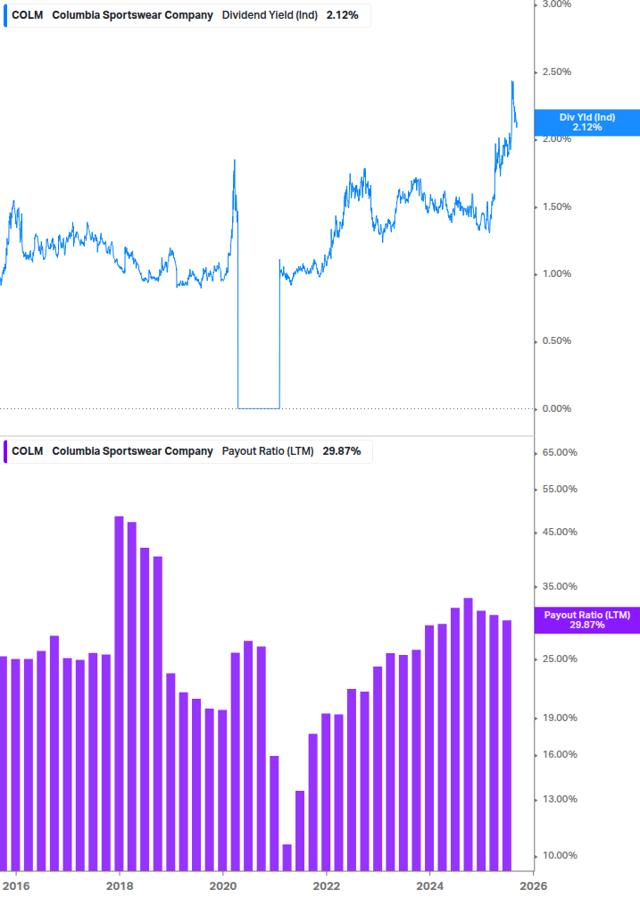Click the 2.12% value in Dividend Yield legend

343,15
